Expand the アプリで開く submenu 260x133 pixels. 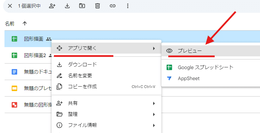coord(106,48)
